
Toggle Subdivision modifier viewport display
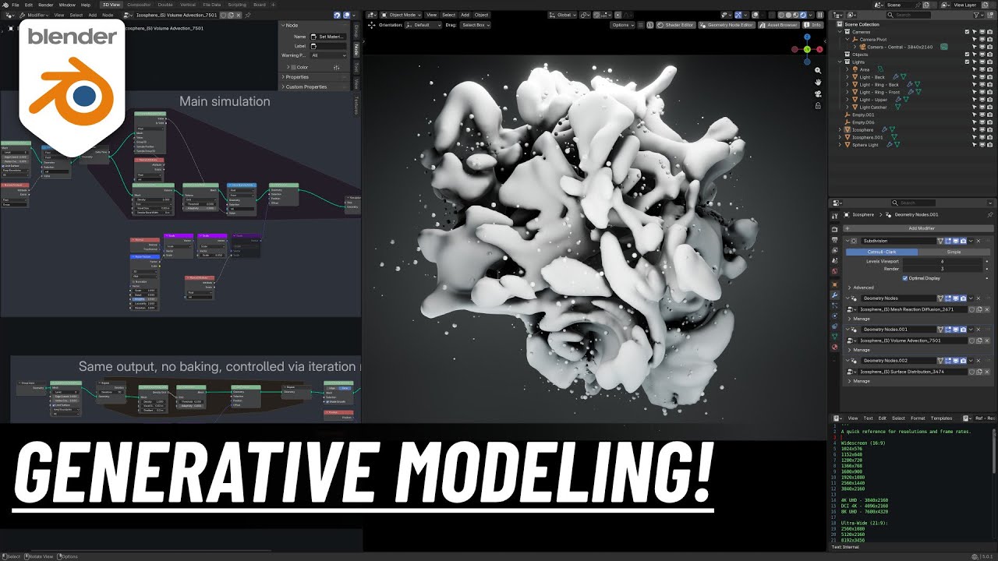[956, 241]
